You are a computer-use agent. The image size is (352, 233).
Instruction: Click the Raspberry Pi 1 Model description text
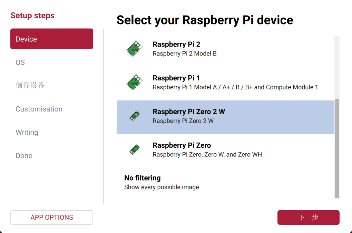coord(235,87)
